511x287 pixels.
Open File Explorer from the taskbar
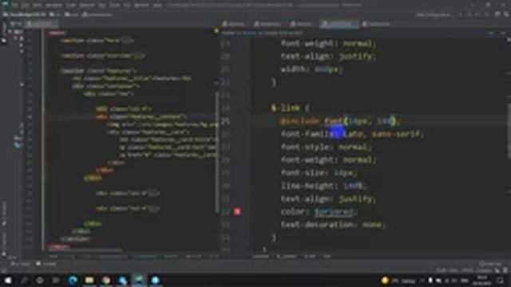coord(89,280)
